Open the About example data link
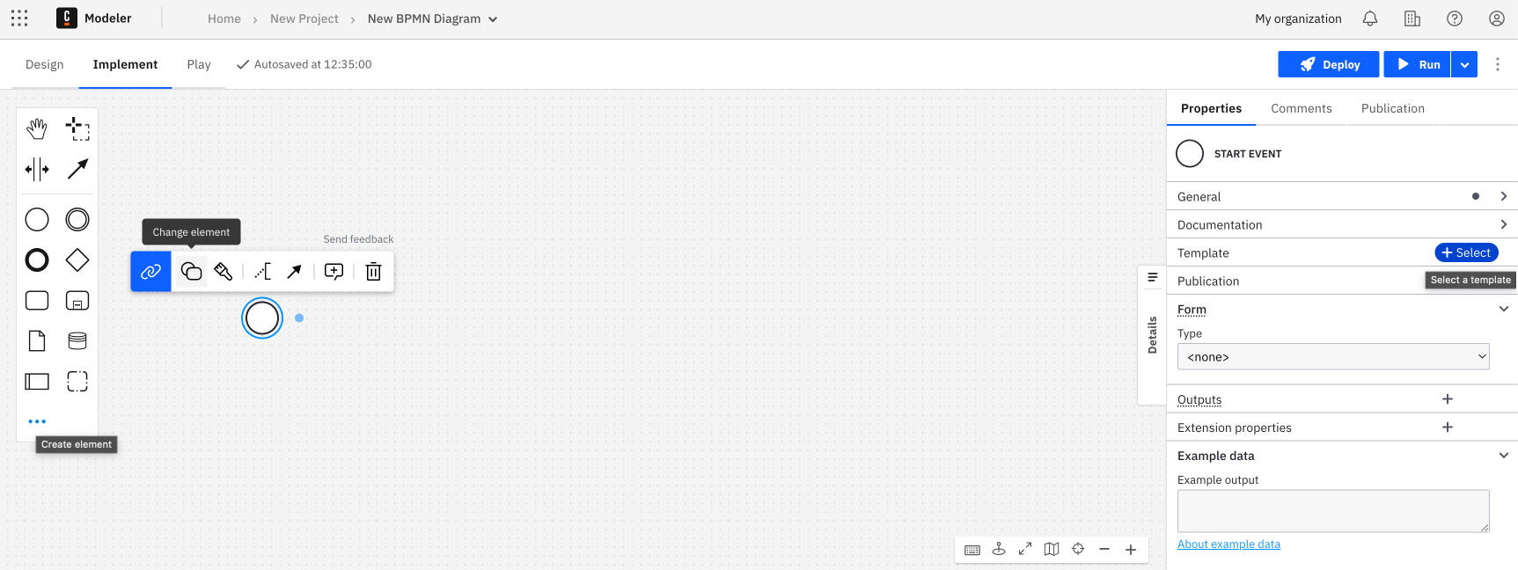 1228,544
